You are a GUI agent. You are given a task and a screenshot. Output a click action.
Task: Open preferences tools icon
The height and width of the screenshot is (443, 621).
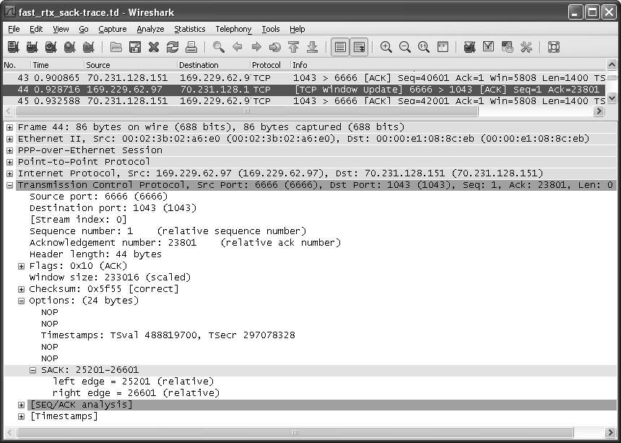click(526, 47)
